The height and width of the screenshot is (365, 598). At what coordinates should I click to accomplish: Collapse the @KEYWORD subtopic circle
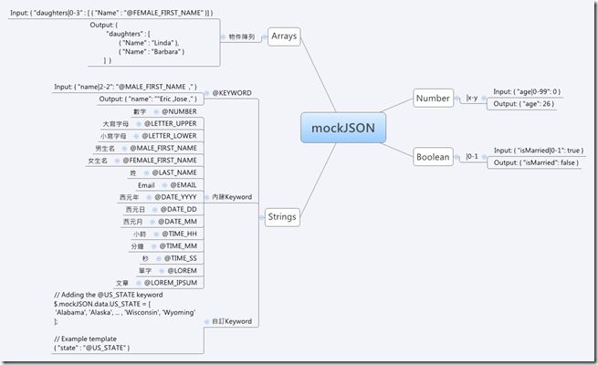206,93
